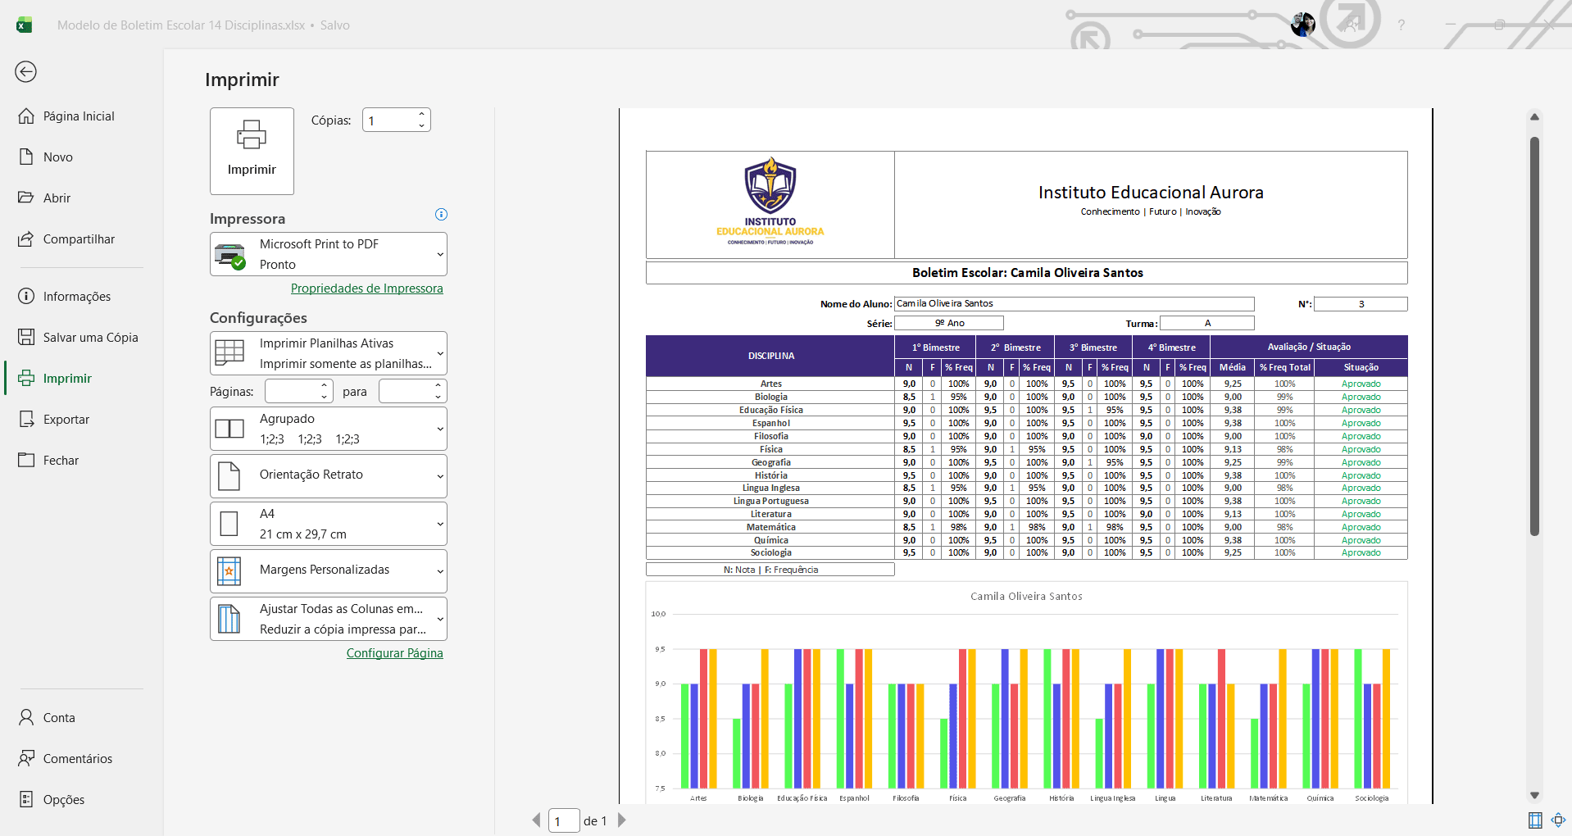Click the Instituto Aurora logo in preview

point(770,202)
